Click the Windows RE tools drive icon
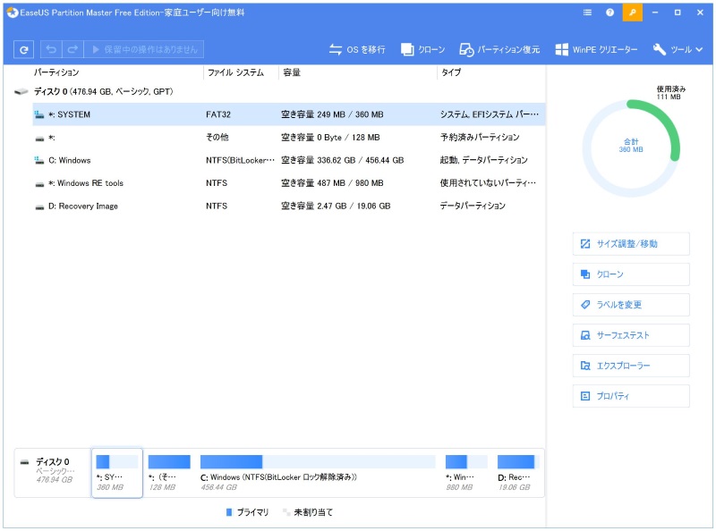Image resolution: width=716 pixels, height=531 pixels. pos(39,184)
